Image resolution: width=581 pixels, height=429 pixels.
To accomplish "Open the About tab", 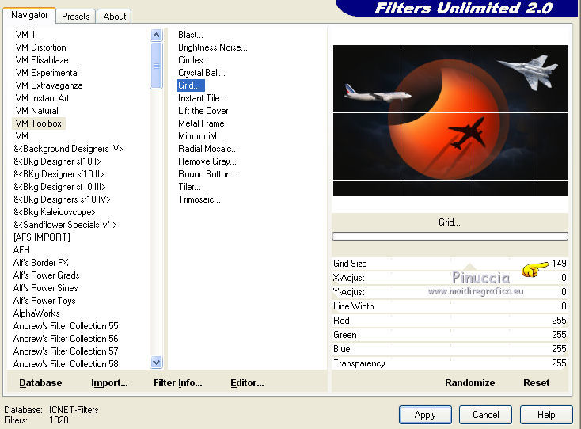I will point(115,17).
